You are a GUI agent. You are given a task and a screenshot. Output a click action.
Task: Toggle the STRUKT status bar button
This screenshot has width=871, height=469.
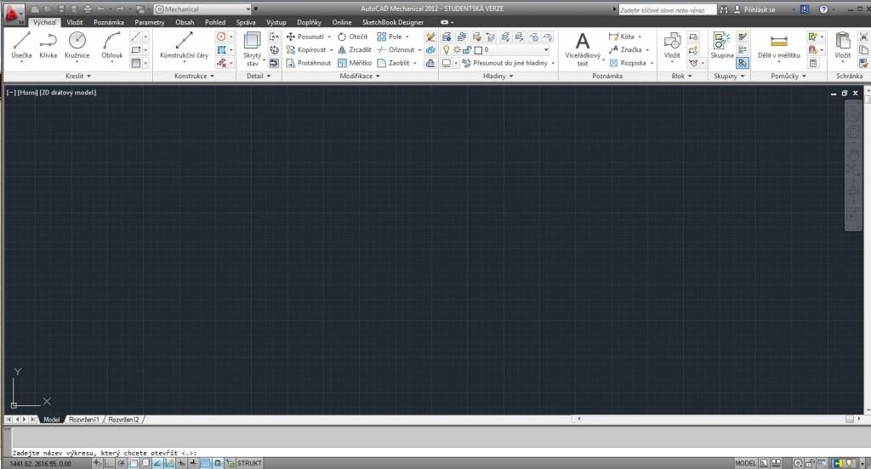point(249,463)
